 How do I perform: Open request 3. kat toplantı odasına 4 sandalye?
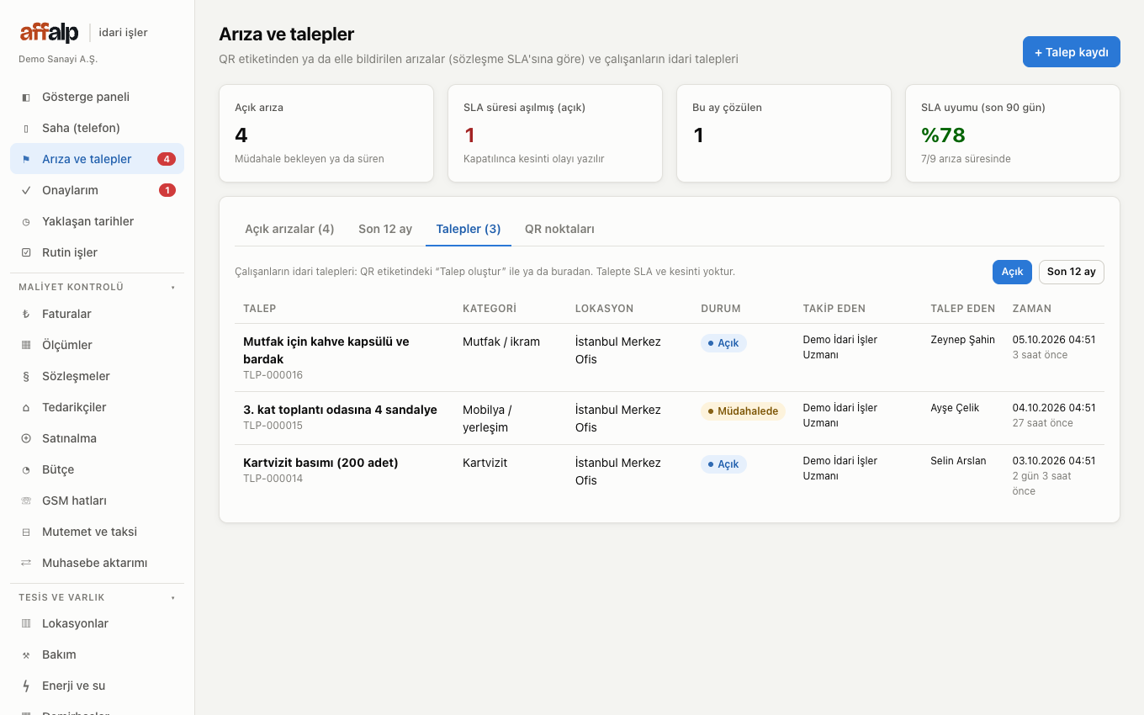coord(340,410)
